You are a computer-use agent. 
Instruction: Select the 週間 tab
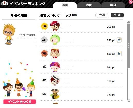coord(65,5)
